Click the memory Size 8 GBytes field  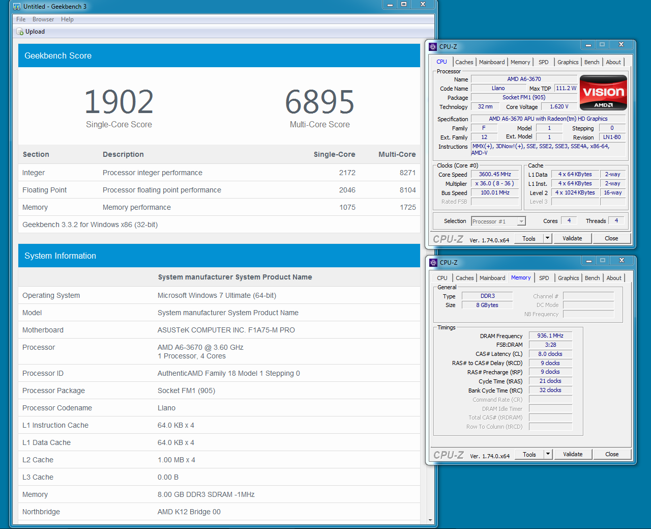click(x=487, y=305)
